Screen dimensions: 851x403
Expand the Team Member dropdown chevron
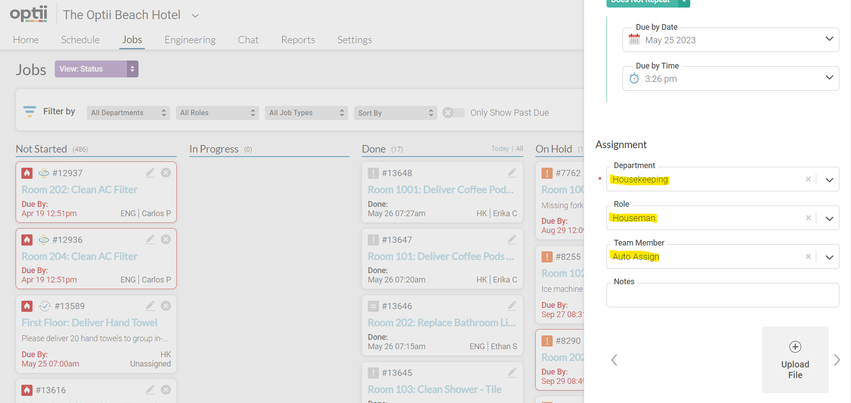click(829, 258)
